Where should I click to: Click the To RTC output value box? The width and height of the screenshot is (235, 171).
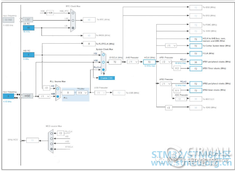pos(89,20)
